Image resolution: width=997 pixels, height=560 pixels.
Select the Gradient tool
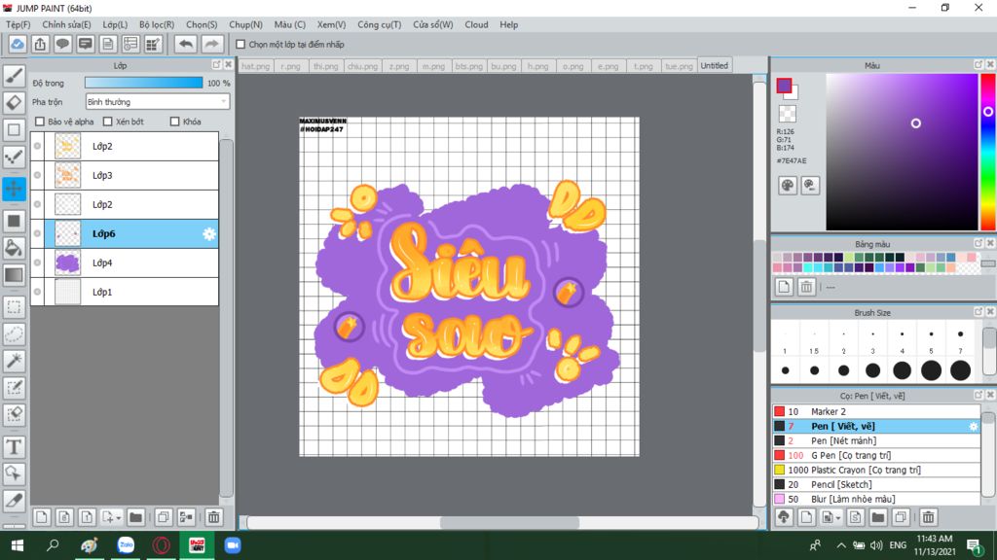pos(14,275)
